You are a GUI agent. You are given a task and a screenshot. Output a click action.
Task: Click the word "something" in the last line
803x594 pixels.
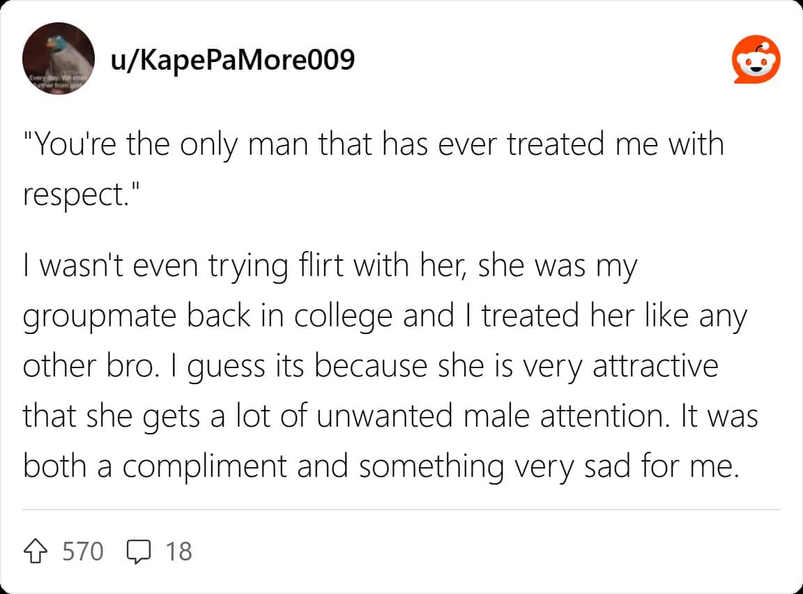[x=431, y=466]
